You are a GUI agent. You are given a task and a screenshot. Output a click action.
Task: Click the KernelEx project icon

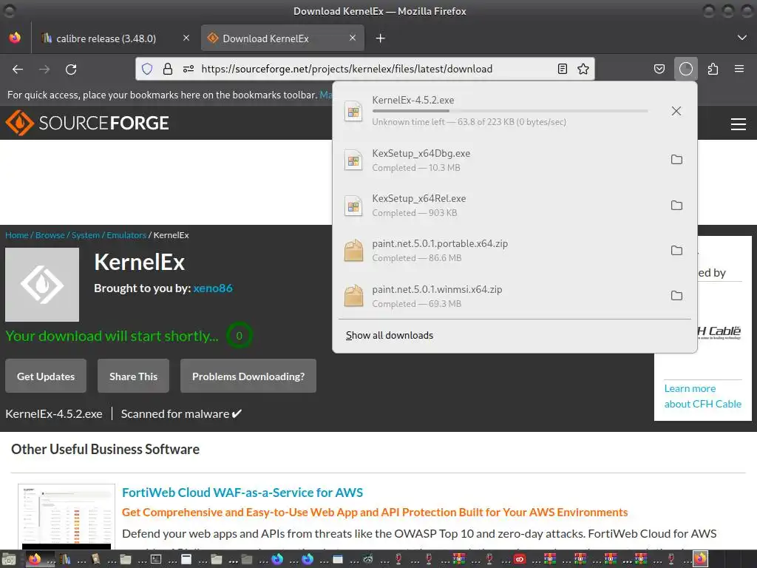(42, 285)
